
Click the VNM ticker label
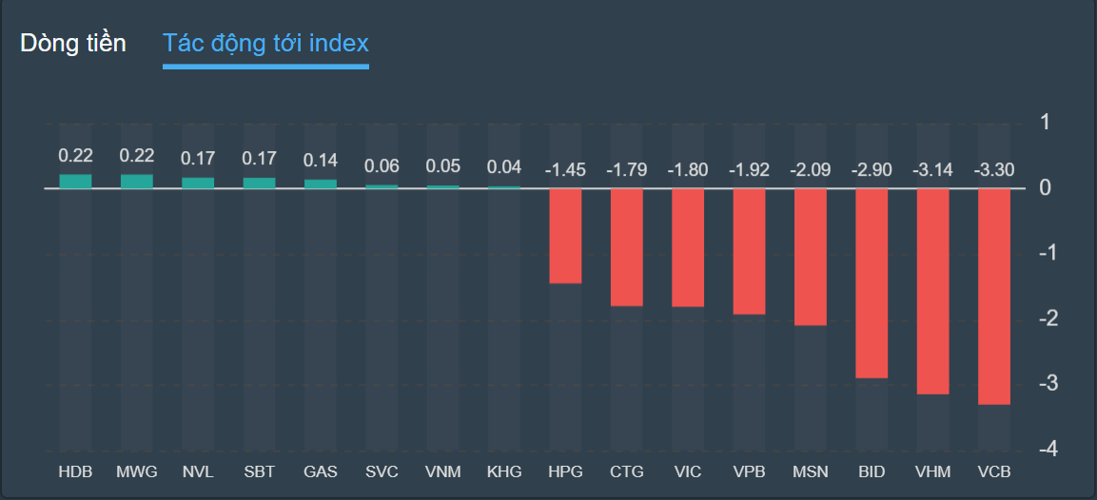[x=443, y=471]
